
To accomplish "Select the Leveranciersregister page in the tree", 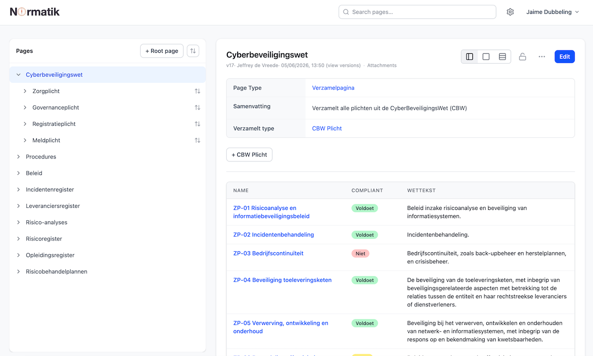I will pos(53,206).
